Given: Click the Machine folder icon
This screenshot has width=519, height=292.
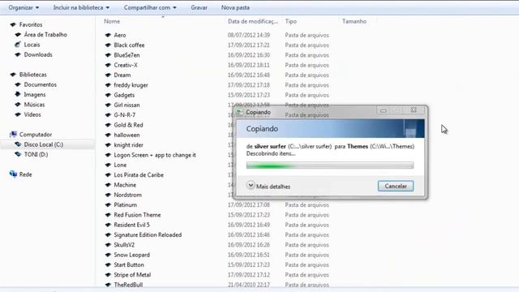Looking at the screenshot, I should [108, 185].
